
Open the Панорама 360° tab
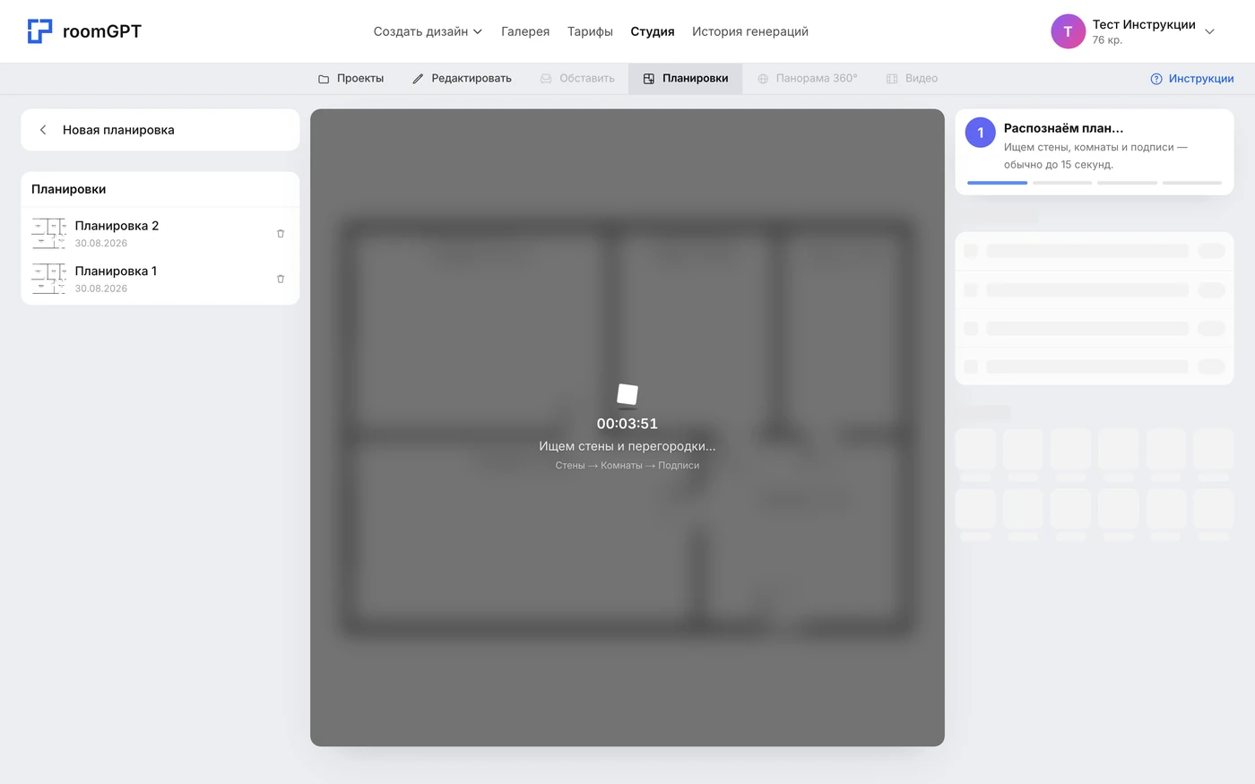click(x=807, y=79)
